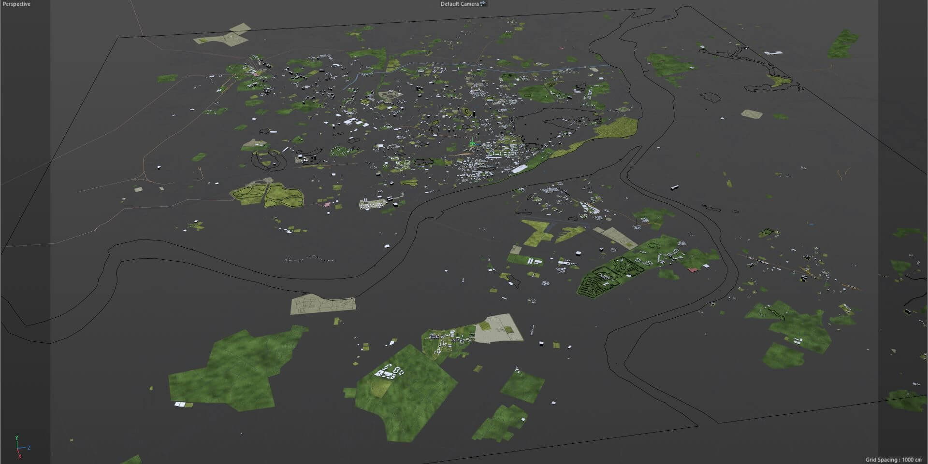Viewport: 928px width, 464px height.
Task: Select the tan L-shaped patch at top left
Action: pyautogui.click(x=223, y=36)
